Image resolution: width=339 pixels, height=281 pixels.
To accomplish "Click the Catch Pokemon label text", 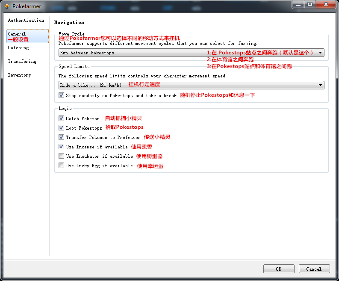I will pyautogui.click(x=83, y=118).
